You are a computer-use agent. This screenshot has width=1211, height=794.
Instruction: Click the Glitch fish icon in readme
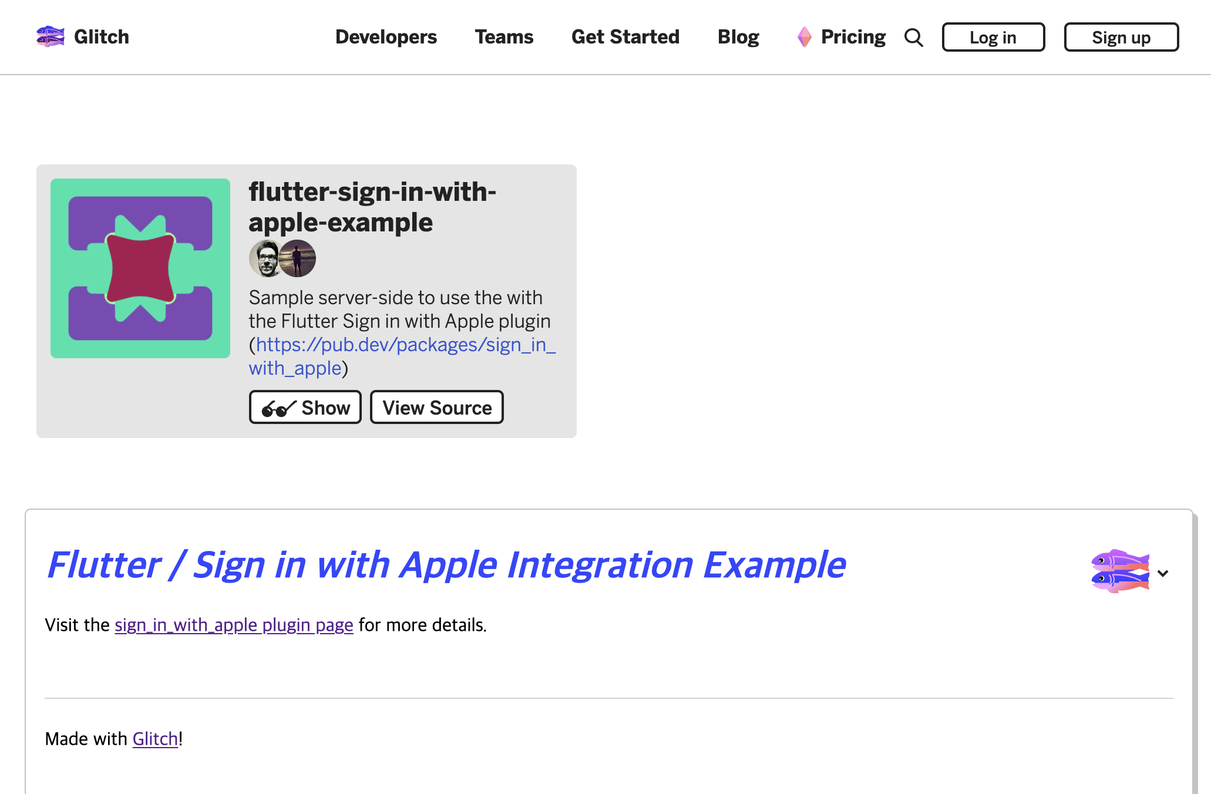click(x=1119, y=571)
